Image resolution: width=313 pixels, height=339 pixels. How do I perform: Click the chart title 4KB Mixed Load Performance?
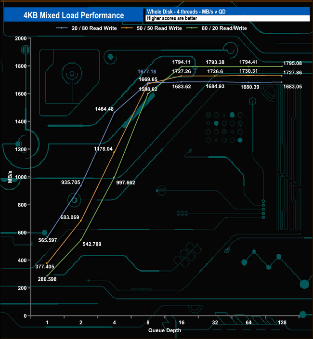73,15
